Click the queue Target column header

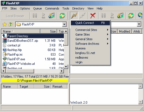coord(26,87)
